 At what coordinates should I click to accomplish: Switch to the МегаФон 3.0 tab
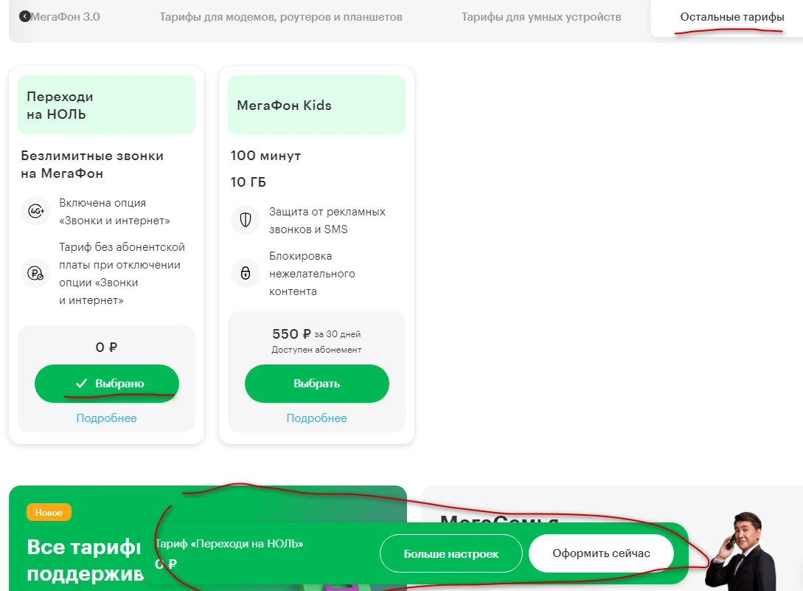click(65, 17)
